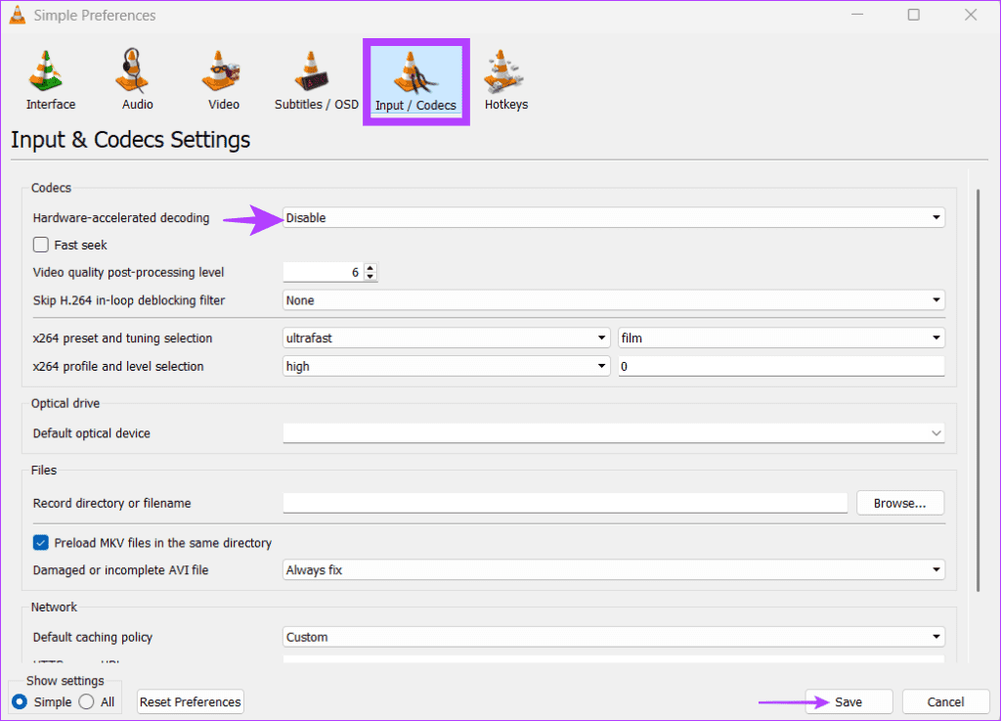1001x721 pixels.
Task: Open Hardware-accelerated decoding dropdown
Action: 614,218
